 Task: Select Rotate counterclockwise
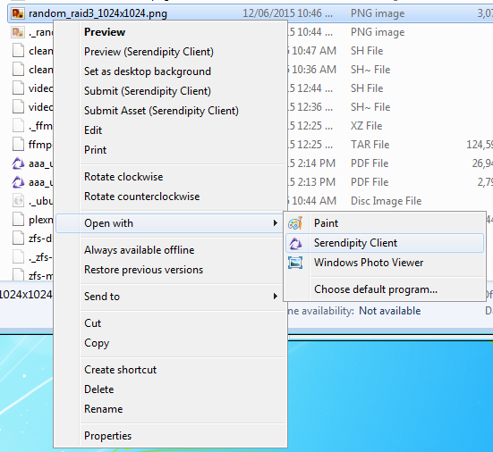pyautogui.click(x=141, y=197)
